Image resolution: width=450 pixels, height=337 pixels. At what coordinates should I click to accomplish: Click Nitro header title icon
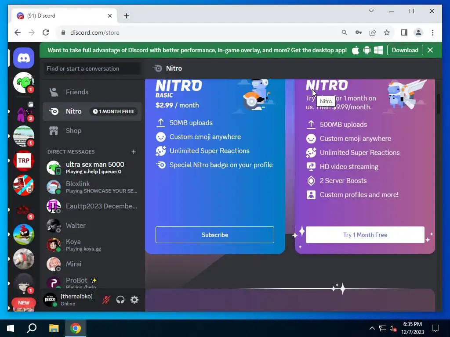pos(157,68)
